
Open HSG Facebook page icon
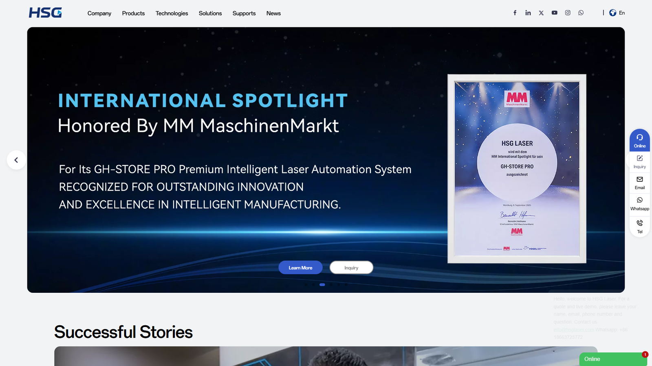point(515,13)
